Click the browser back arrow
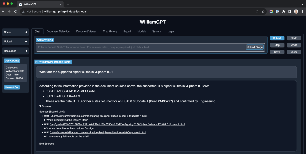306x154 pixels. click(x=3, y=11)
